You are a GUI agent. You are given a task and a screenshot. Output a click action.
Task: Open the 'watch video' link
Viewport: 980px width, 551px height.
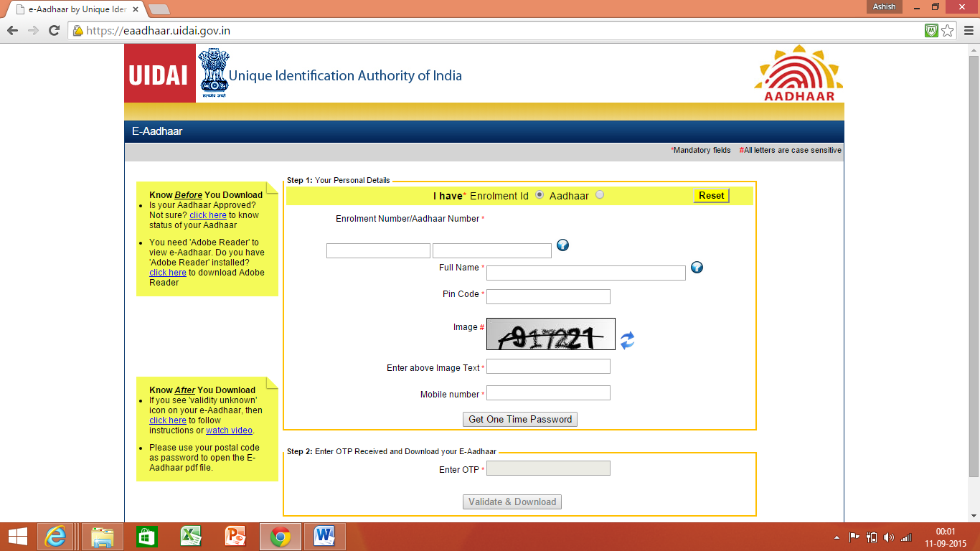(x=229, y=430)
